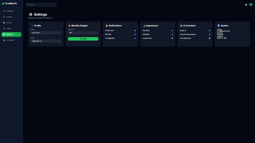
Task: Click the 'Smart Recommendations' label text
Action: (x=188, y=34)
